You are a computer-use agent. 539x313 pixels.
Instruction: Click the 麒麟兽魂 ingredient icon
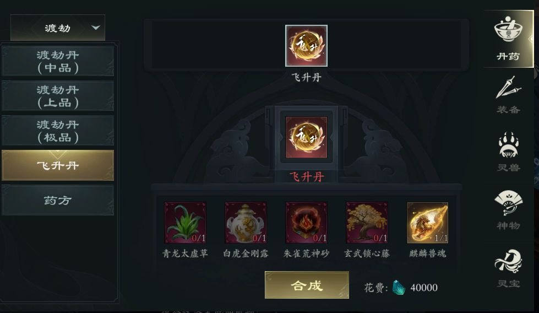(427, 223)
